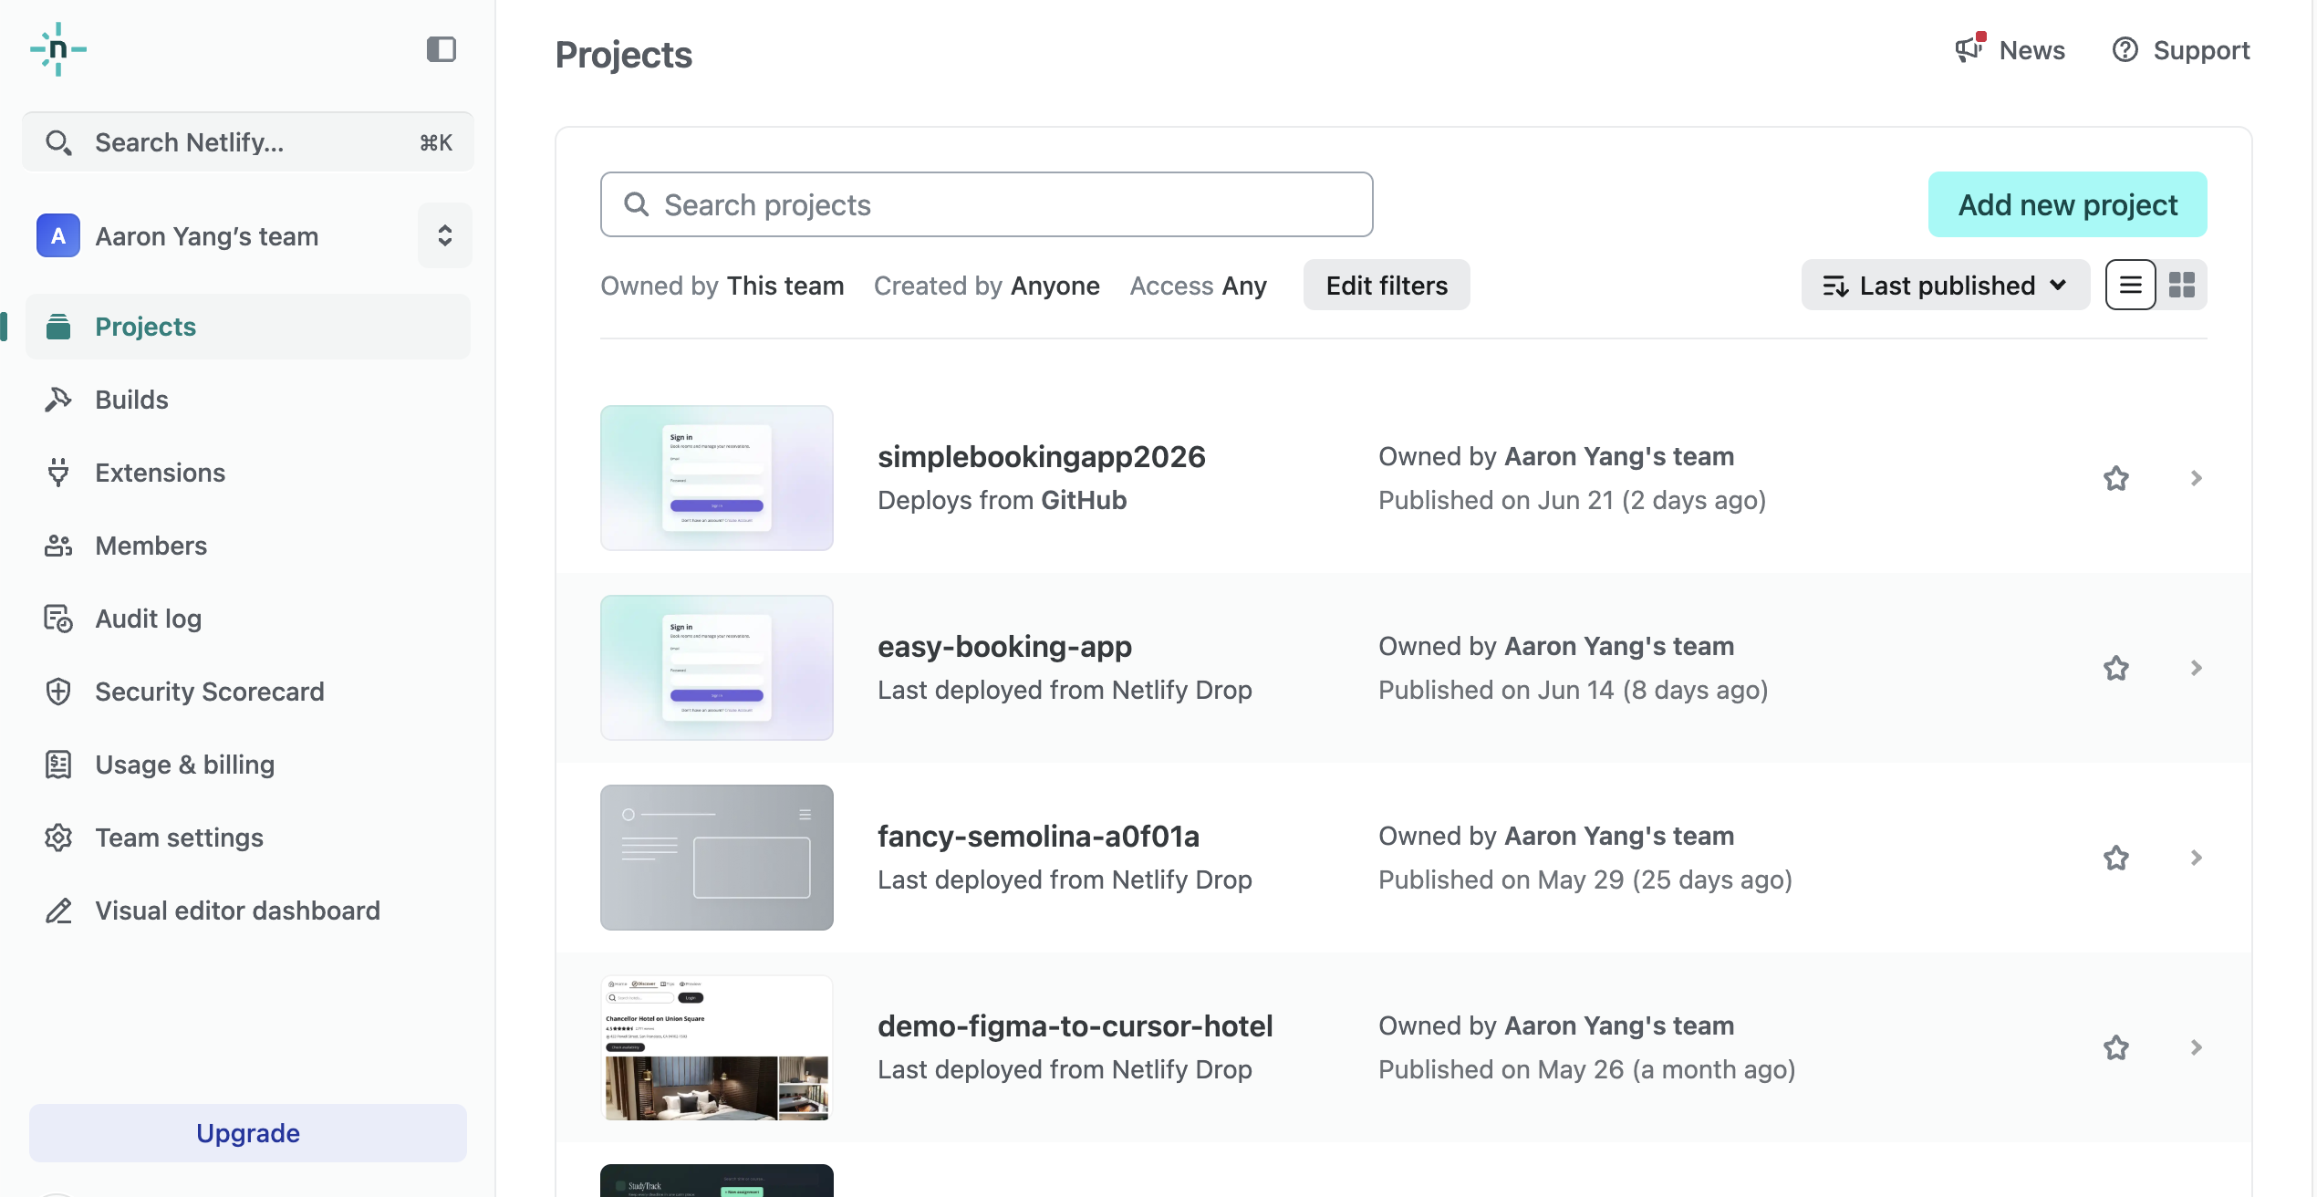Open the Audit log page

[248, 619]
